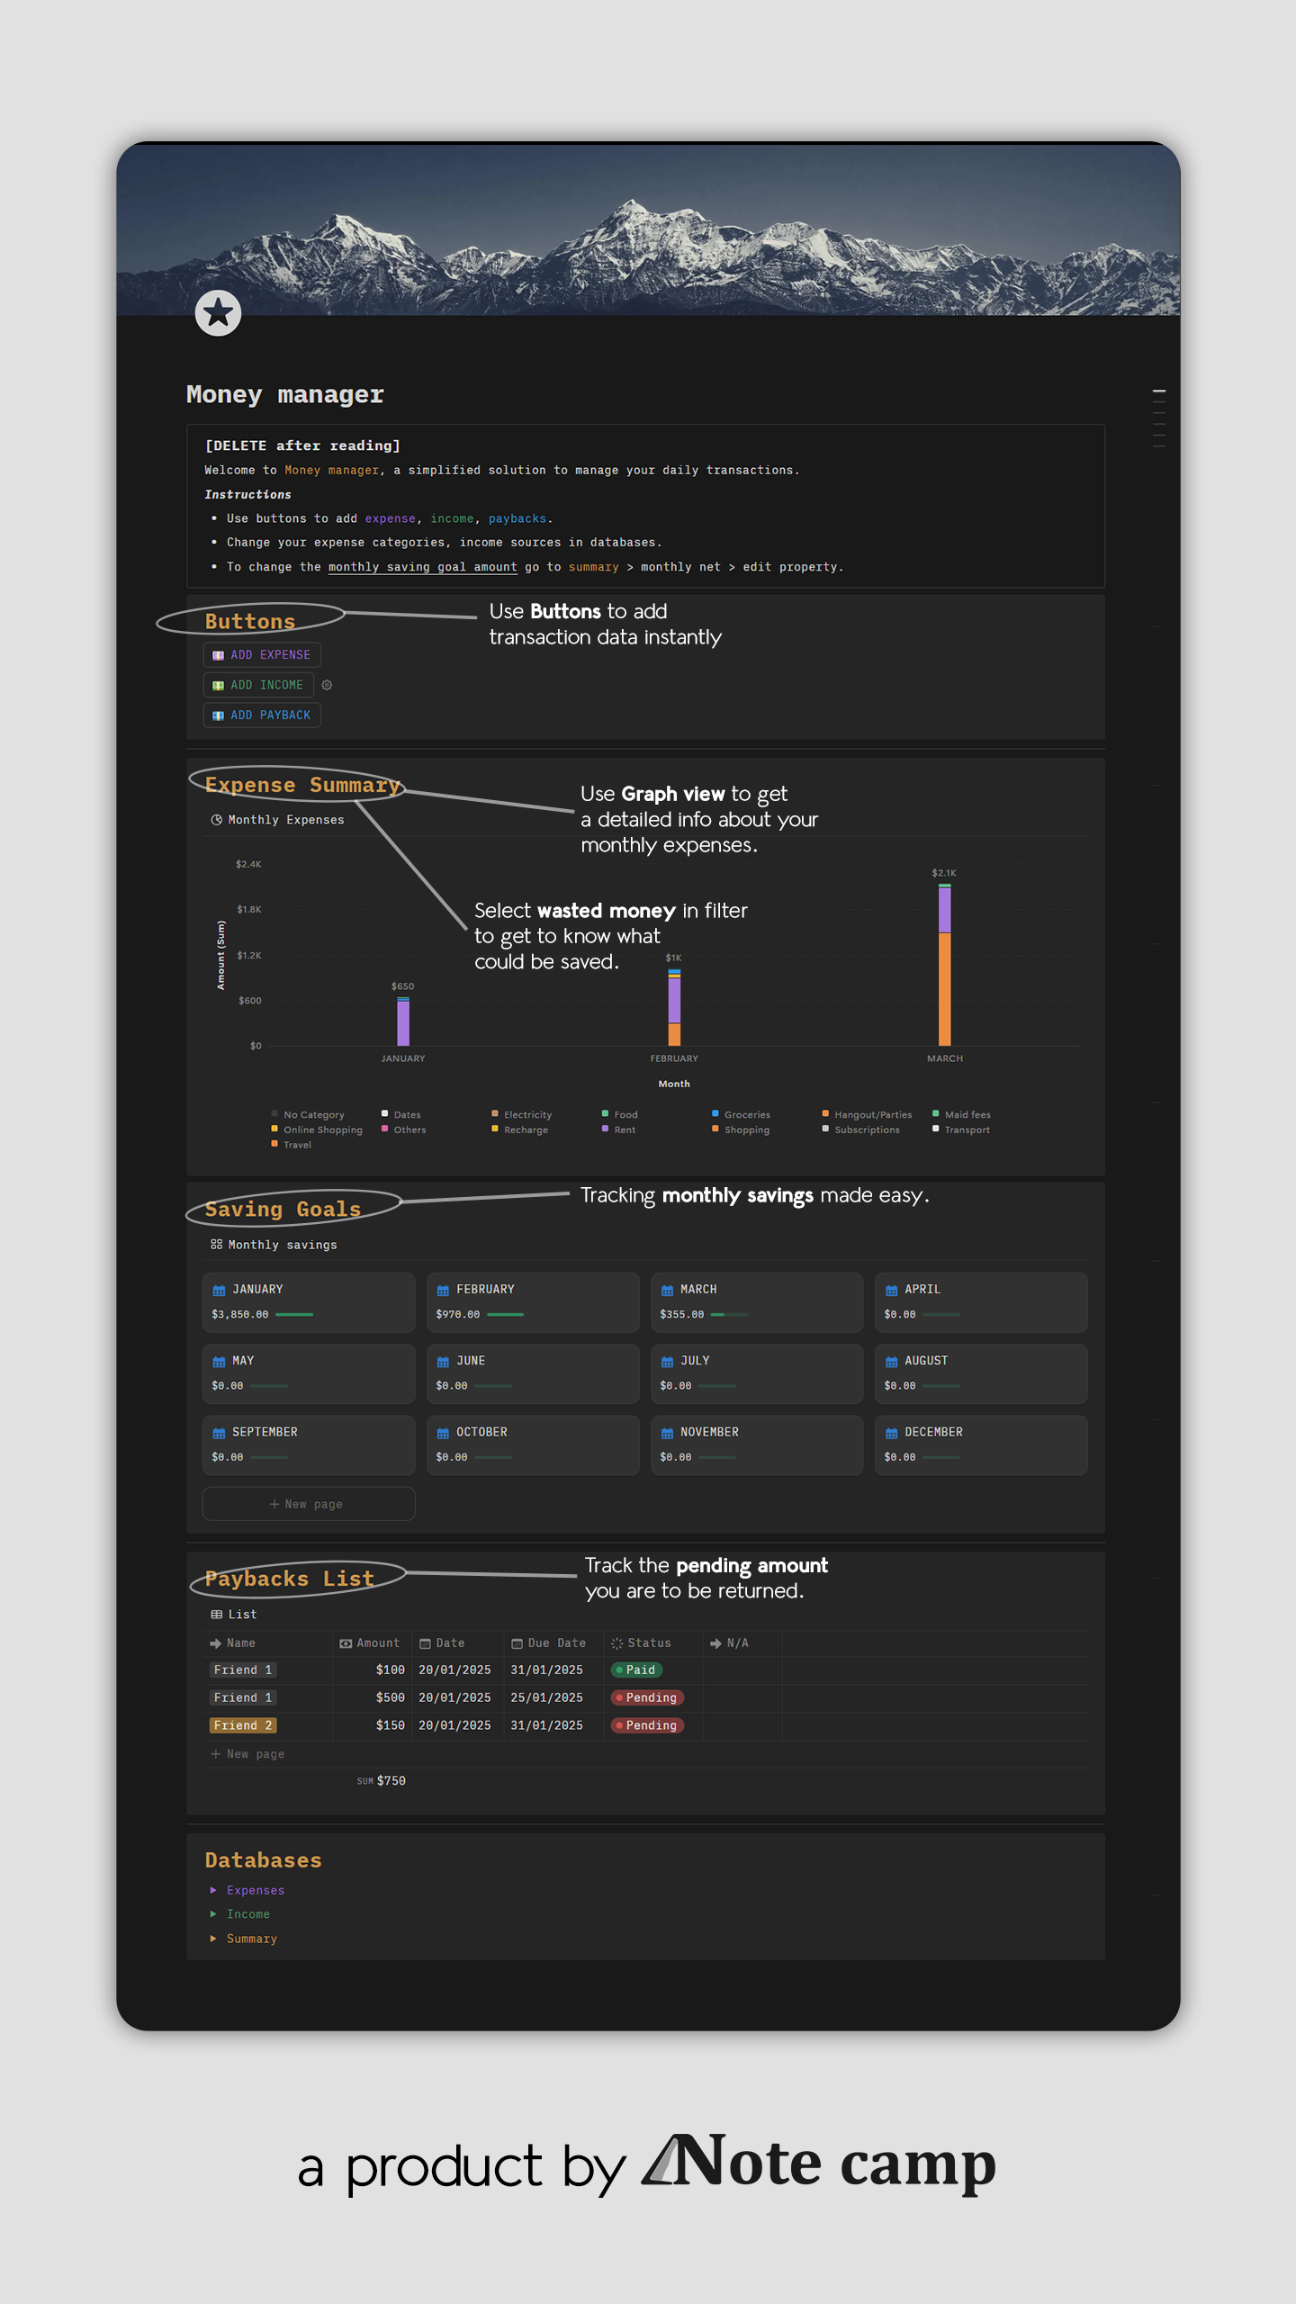Open settings gear beside ADD INCOME
This screenshot has height=2304, width=1296.
[x=327, y=685]
